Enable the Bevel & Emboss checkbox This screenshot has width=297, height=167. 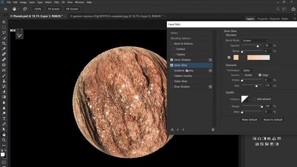tap(172, 44)
